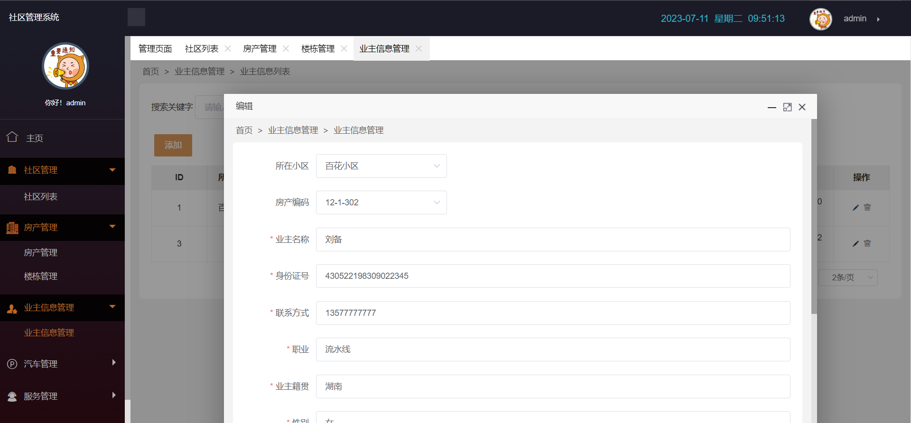911x423 pixels.
Task: Click the 业主名称 field with 刘备
Action: 553,239
